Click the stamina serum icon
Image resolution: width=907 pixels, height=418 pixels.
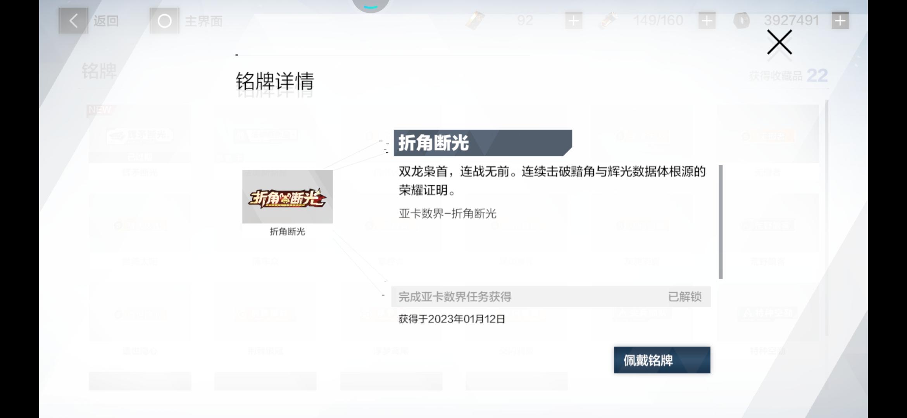[609, 21]
